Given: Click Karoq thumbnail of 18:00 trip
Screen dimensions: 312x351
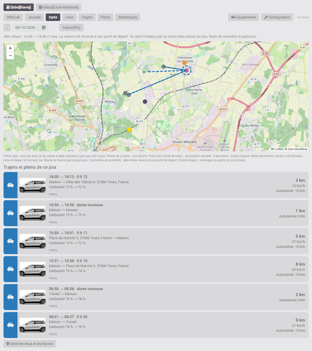Looking at the screenshot, I should 32,185.
